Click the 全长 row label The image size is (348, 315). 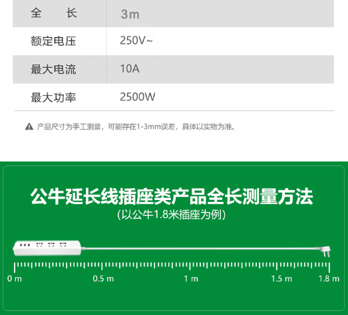point(54,13)
